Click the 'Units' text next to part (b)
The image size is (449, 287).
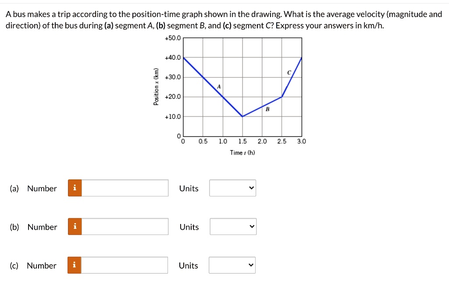click(x=189, y=227)
